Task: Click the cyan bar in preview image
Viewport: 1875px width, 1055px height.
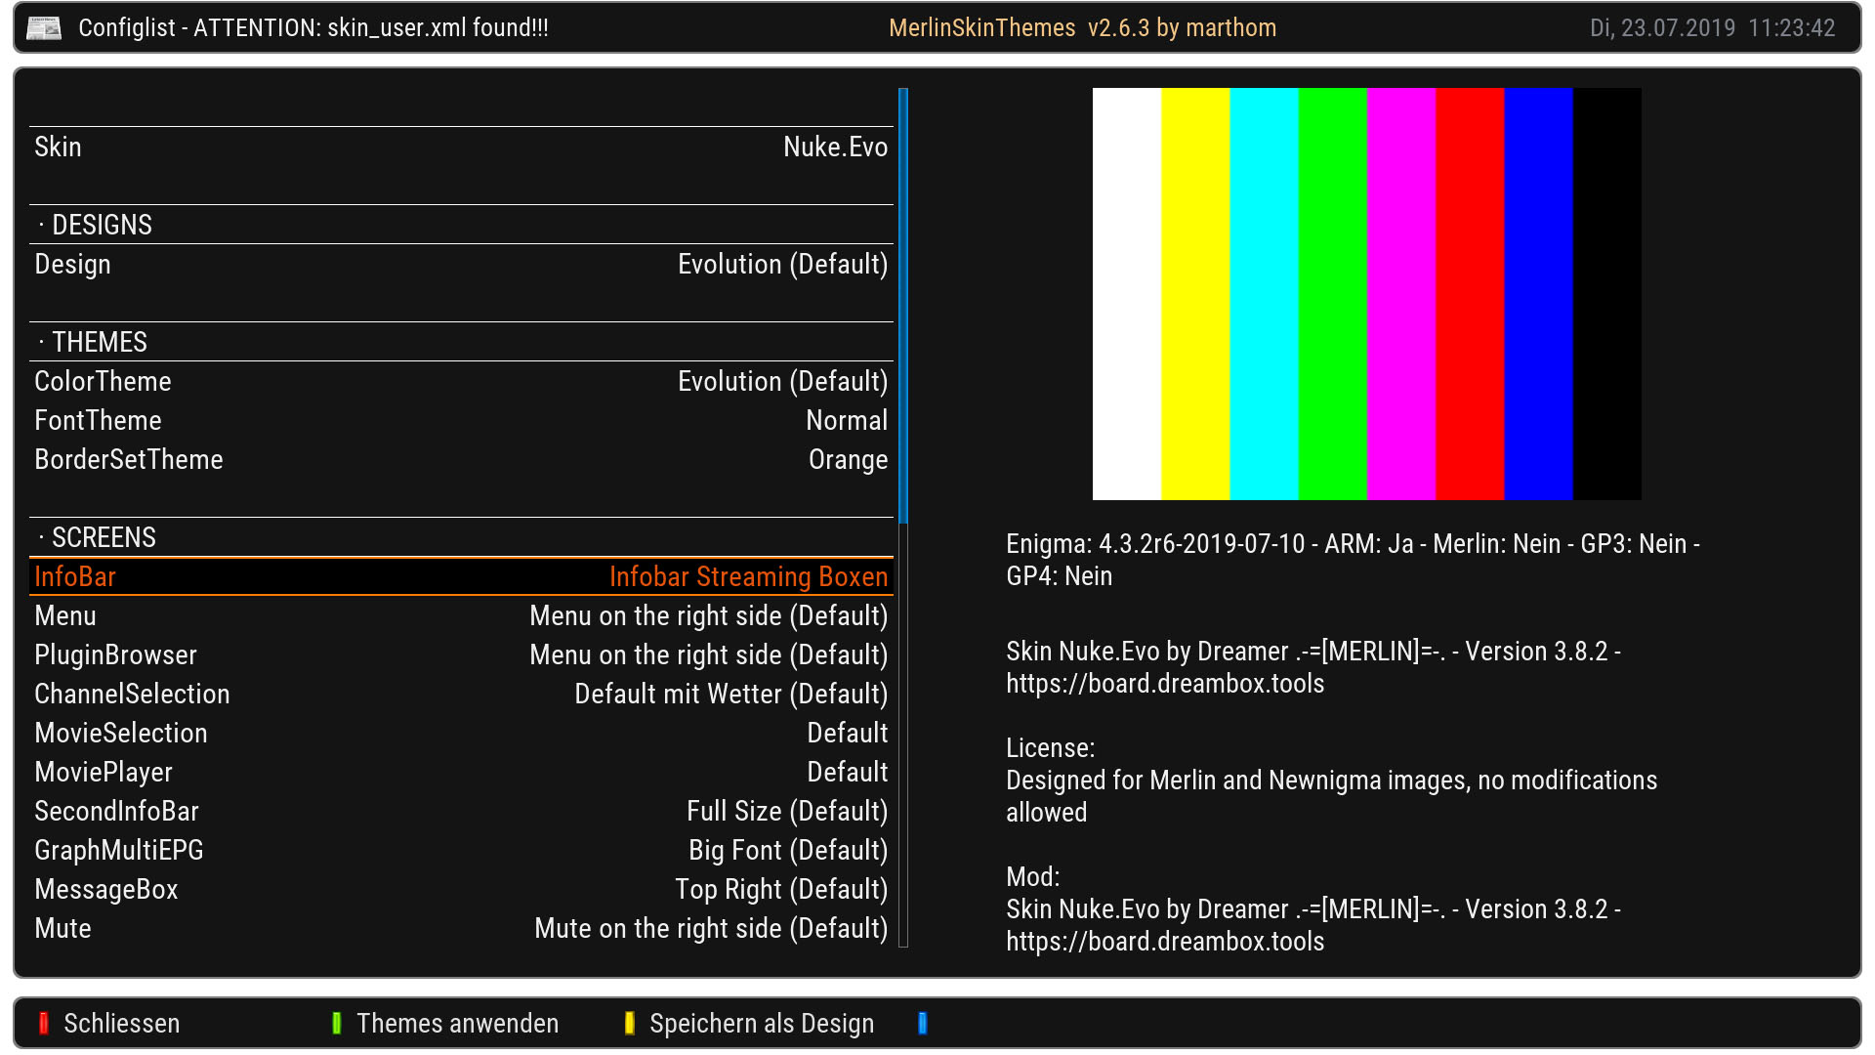Action: point(1264,293)
